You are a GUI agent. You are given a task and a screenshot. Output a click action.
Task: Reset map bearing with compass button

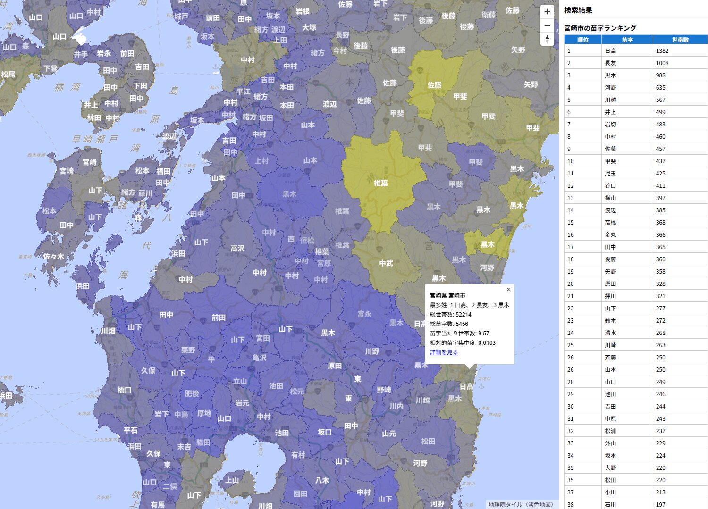[x=547, y=39]
